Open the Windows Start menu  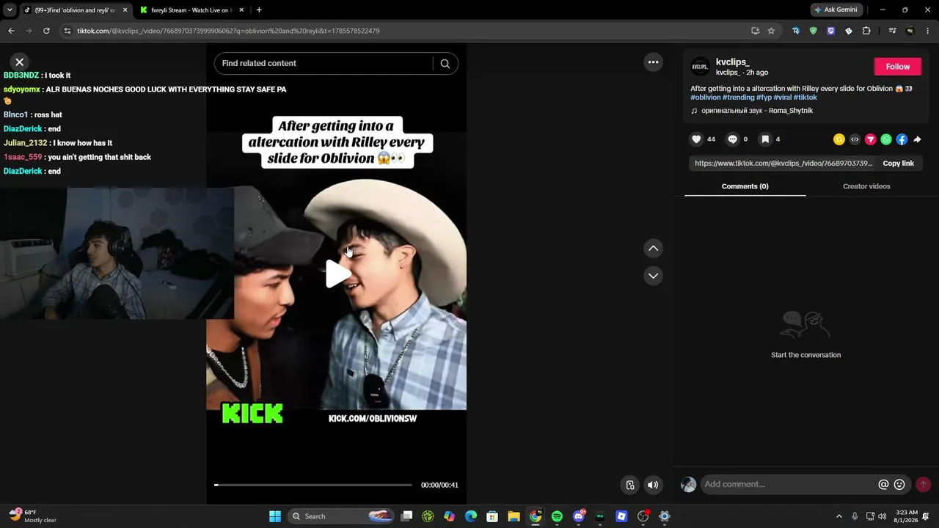[x=275, y=516]
